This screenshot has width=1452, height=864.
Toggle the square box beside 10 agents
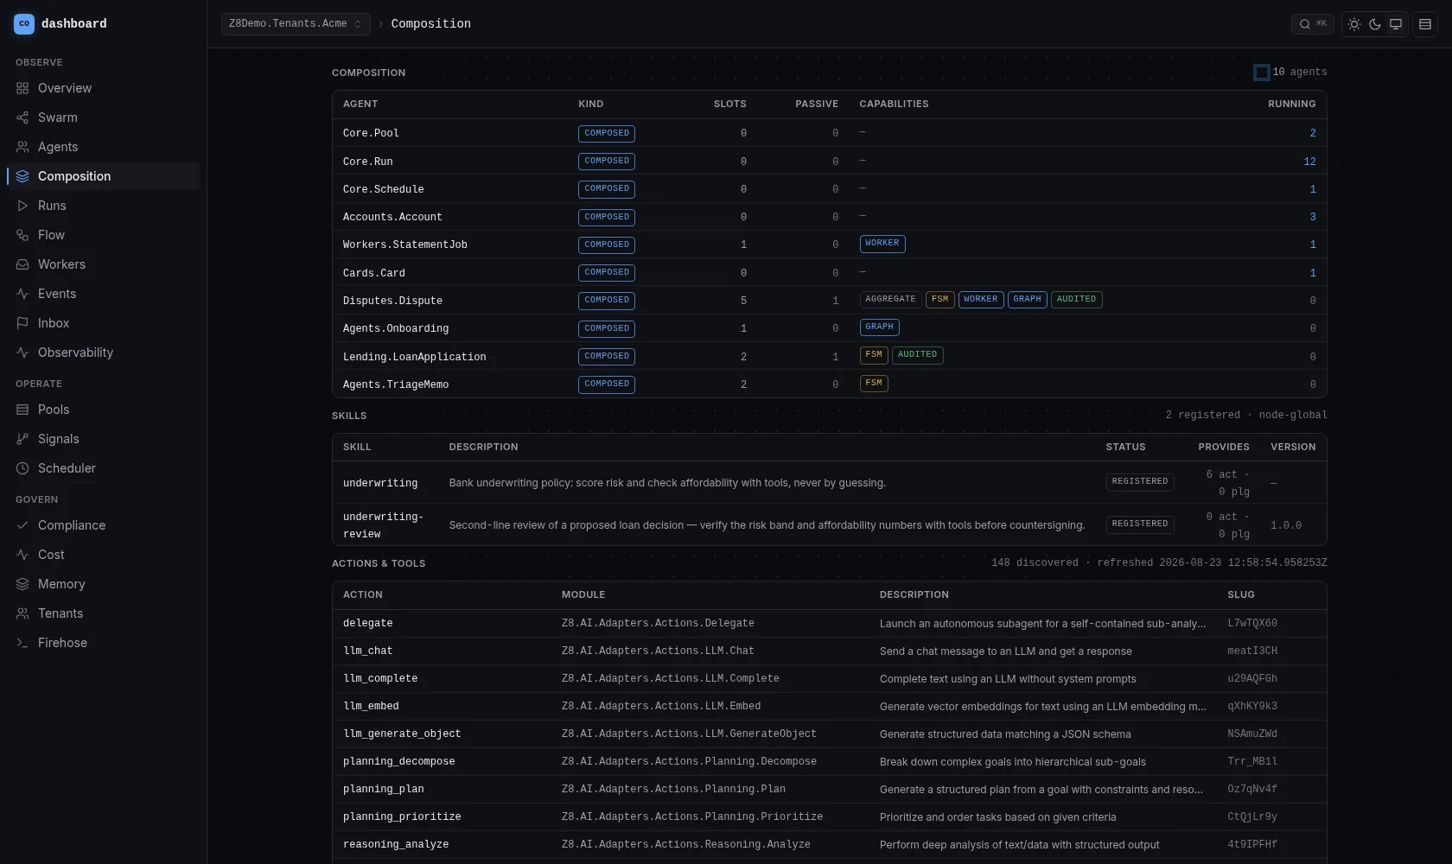(1262, 73)
